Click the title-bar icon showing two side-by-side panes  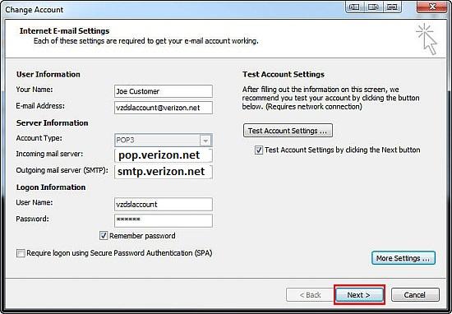click(354, 7)
